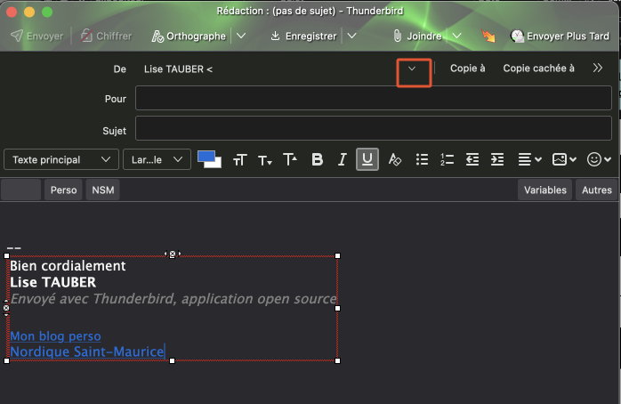Insert a numbered list
The height and width of the screenshot is (404, 621).
pyautogui.click(x=447, y=160)
